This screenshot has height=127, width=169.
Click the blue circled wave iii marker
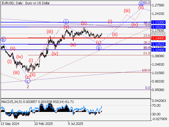(141, 3)
